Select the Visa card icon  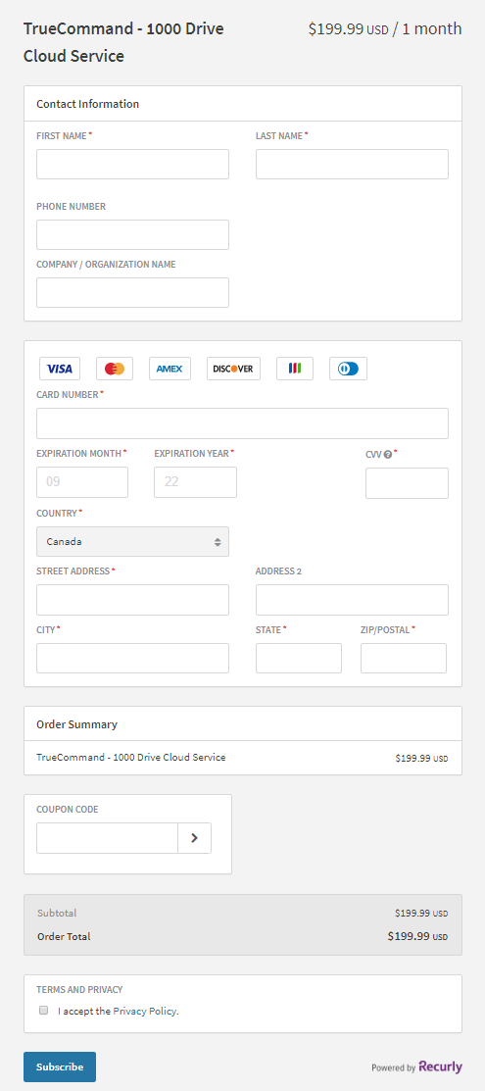coord(60,369)
